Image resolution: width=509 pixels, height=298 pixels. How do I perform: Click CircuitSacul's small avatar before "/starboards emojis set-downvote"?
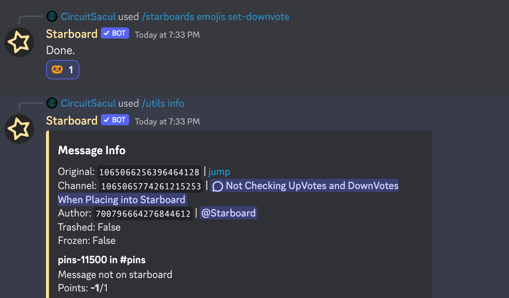coord(52,17)
